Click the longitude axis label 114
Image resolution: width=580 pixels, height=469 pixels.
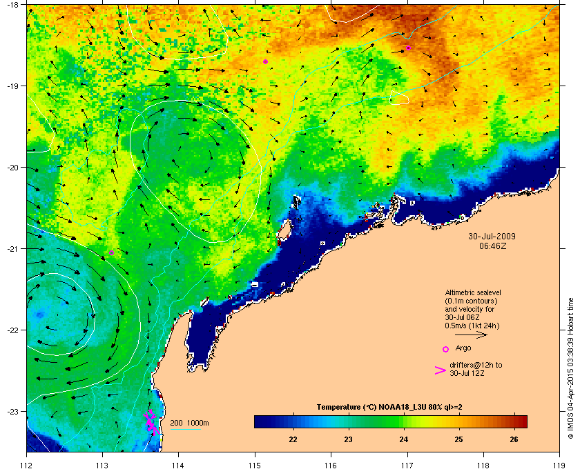coord(178,466)
